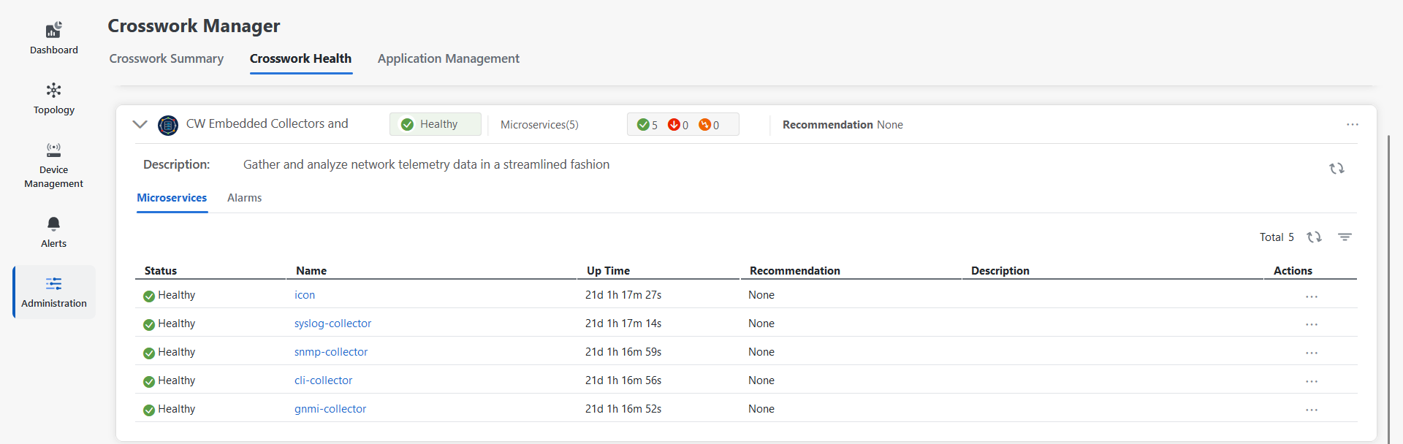Screen dimensions: 1403x444
Task: Click the Healthy status badge
Action: [x=436, y=124]
